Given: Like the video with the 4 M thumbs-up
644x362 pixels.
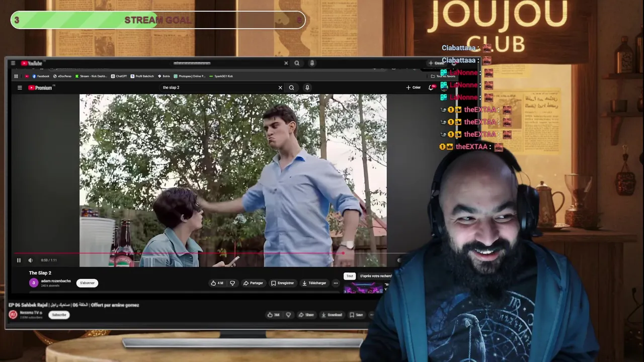Looking at the screenshot, I should pos(217,283).
